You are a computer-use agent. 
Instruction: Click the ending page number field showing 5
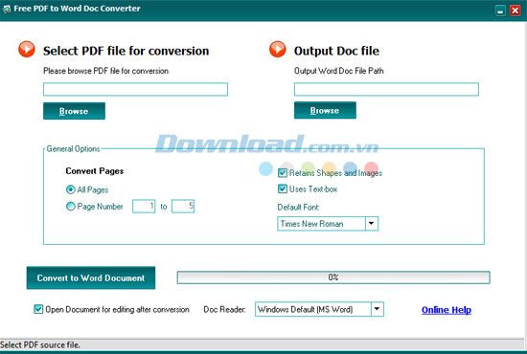pyautogui.click(x=183, y=206)
